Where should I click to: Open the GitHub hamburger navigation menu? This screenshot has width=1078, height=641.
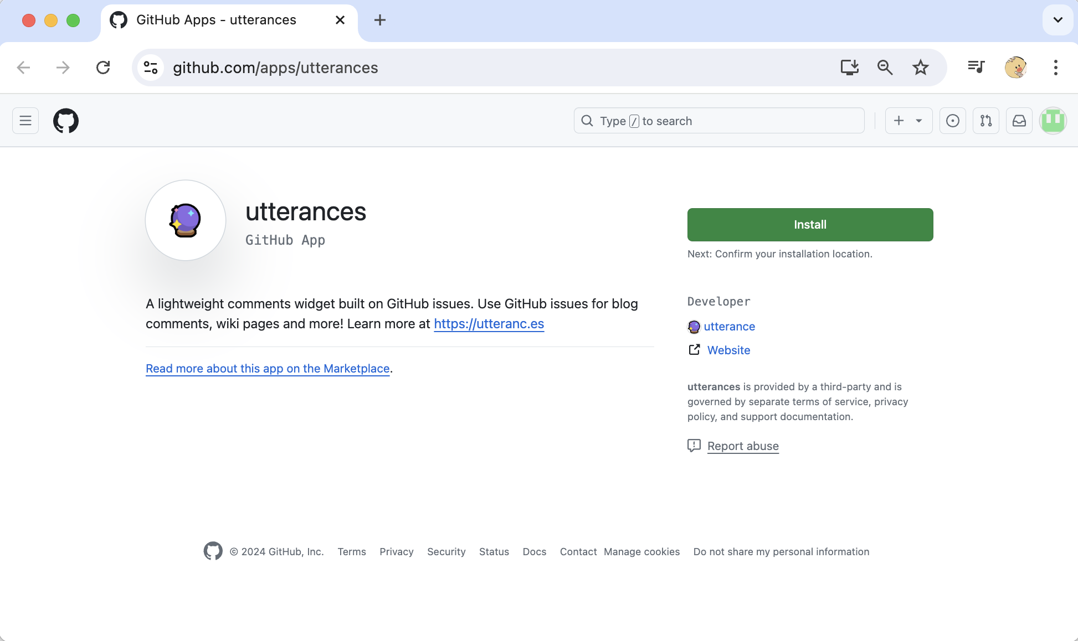(x=25, y=121)
